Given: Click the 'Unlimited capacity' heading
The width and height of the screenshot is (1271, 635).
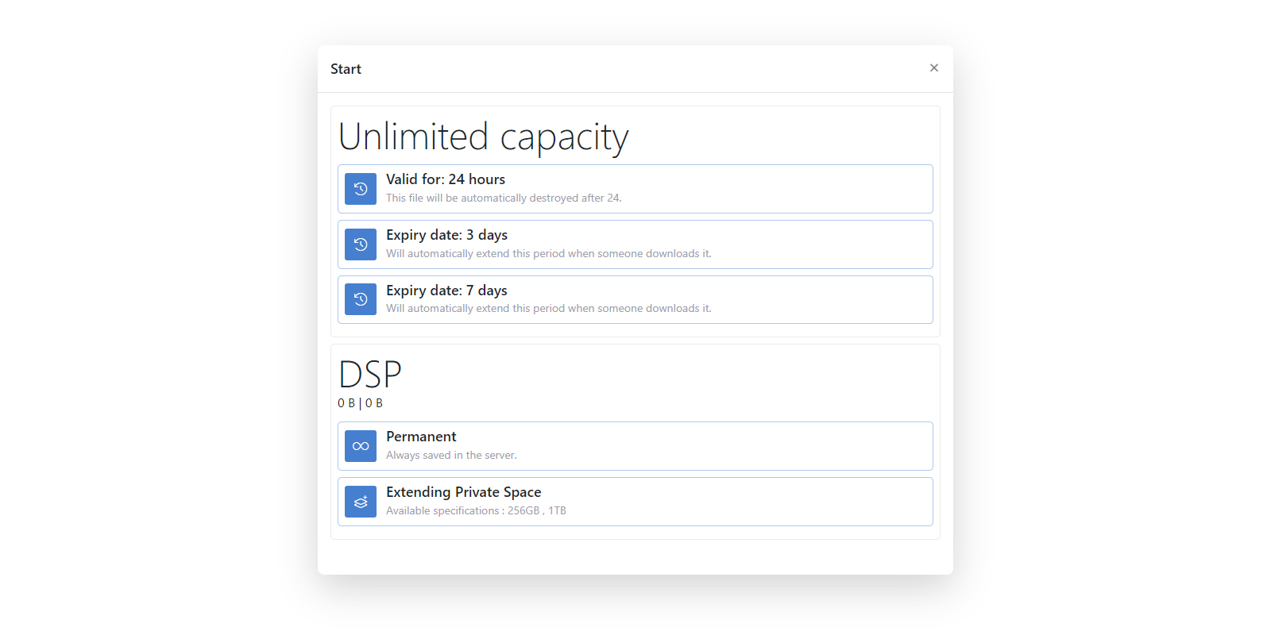Looking at the screenshot, I should tap(483, 137).
